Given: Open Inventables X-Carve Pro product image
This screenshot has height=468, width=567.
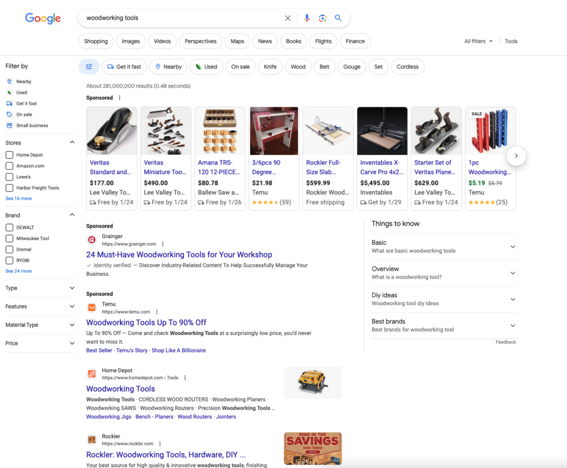Looking at the screenshot, I should (382, 131).
